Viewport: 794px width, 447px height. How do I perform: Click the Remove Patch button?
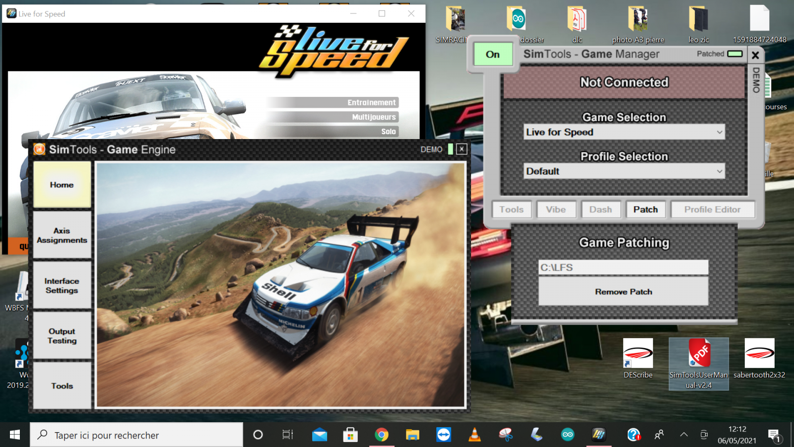pos(623,292)
